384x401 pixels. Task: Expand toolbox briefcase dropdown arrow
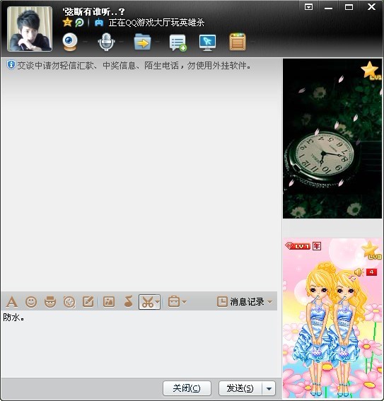click(185, 302)
